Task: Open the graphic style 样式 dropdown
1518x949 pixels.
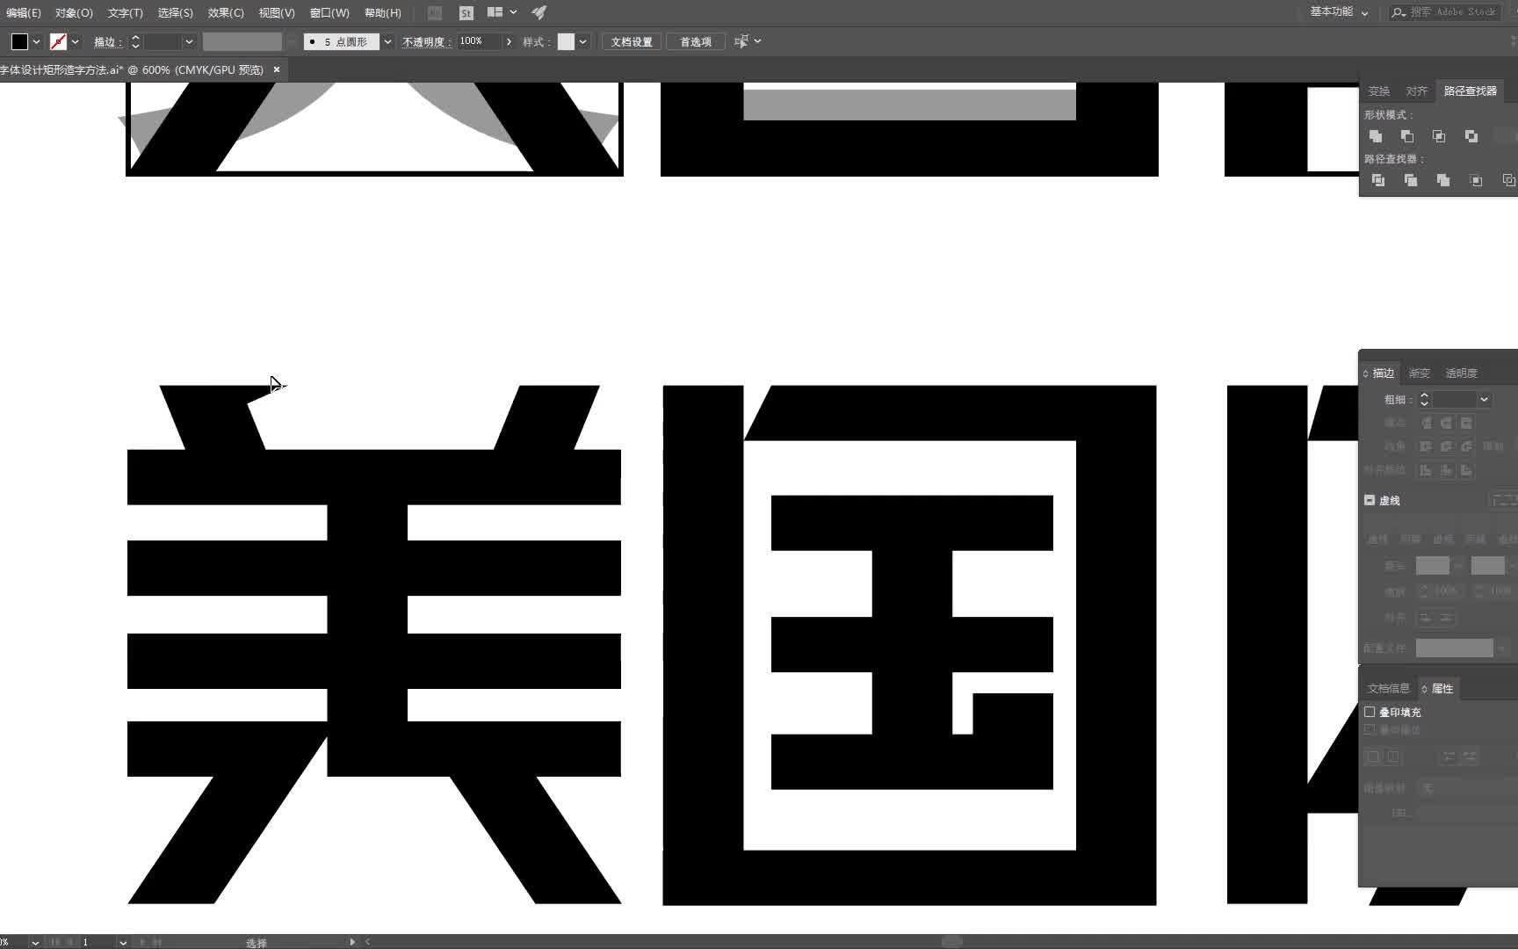Action: click(x=582, y=41)
